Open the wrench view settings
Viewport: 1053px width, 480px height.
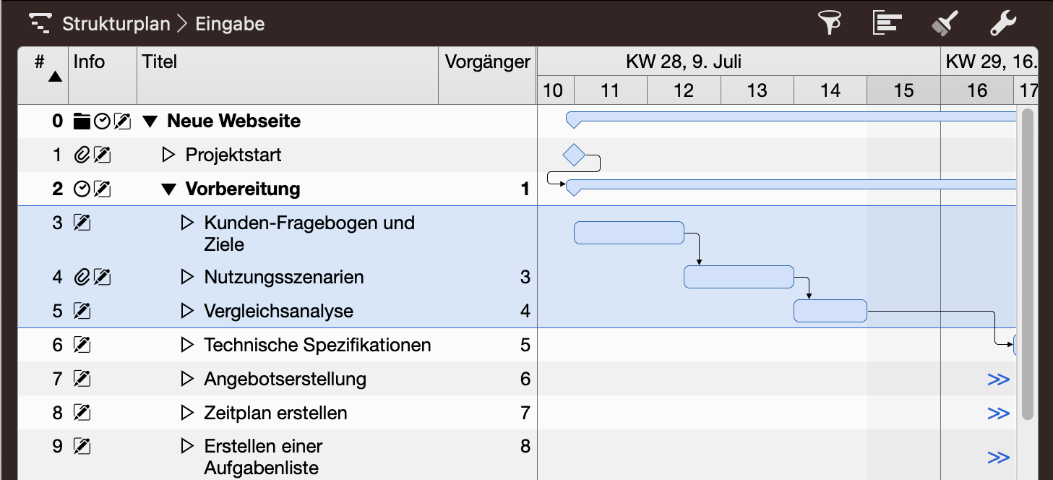pos(1002,23)
